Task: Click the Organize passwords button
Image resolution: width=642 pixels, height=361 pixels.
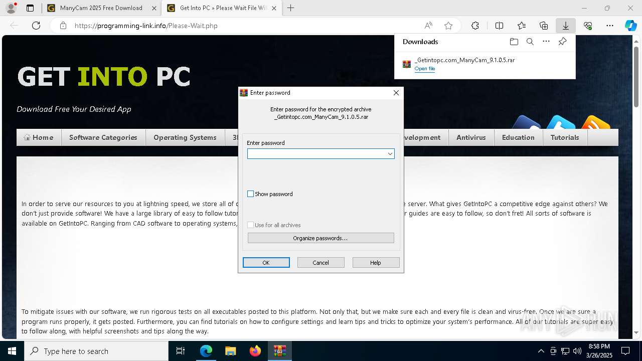Action: [x=321, y=238]
